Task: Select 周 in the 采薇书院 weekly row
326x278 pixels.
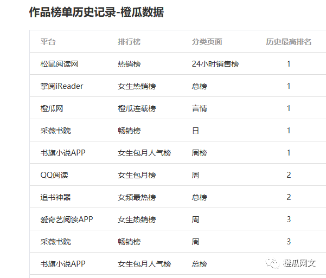Action: (x=195, y=242)
